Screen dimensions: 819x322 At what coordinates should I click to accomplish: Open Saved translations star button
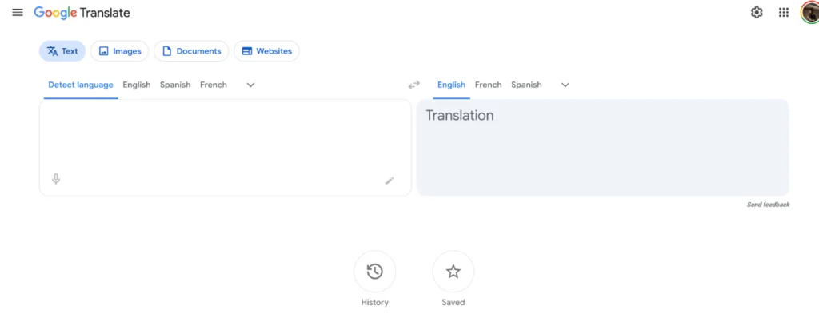coord(453,272)
